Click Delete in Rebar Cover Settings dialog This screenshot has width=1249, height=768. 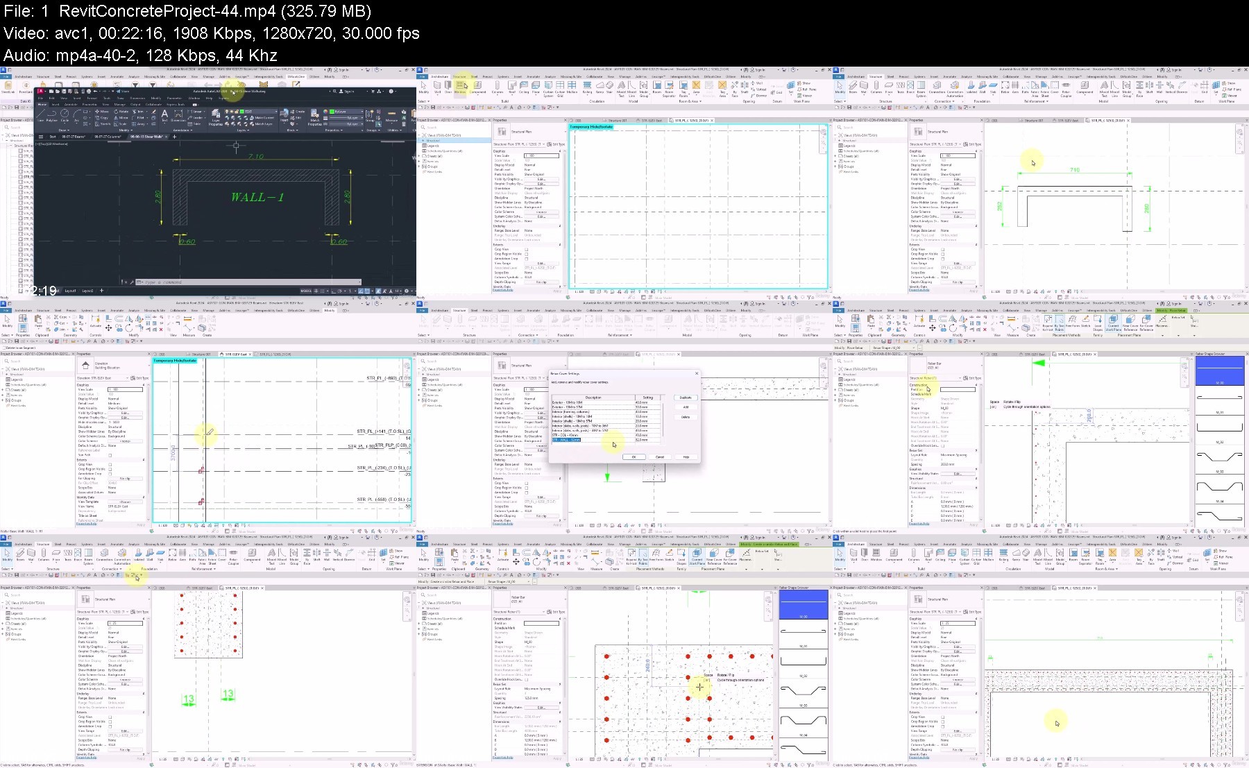(686, 417)
